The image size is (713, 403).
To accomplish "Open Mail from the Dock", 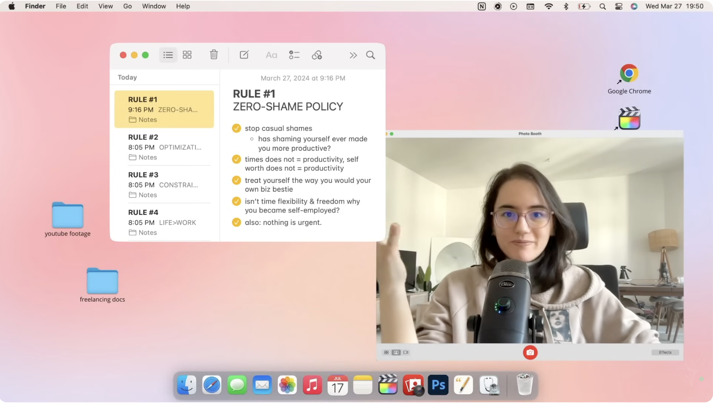I will click(262, 385).
